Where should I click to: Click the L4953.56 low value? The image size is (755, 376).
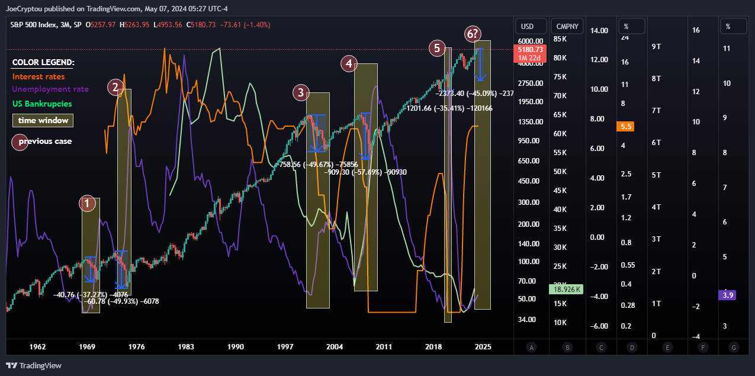coord(168,25)
